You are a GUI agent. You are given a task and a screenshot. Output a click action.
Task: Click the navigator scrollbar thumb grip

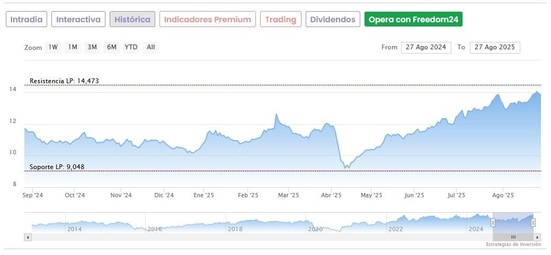click(513, 237)
